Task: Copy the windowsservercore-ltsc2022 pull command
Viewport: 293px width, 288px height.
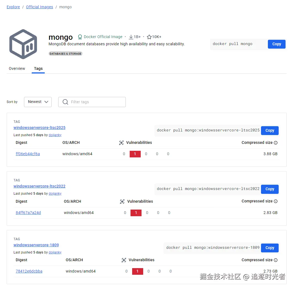Action: (270, 189)
